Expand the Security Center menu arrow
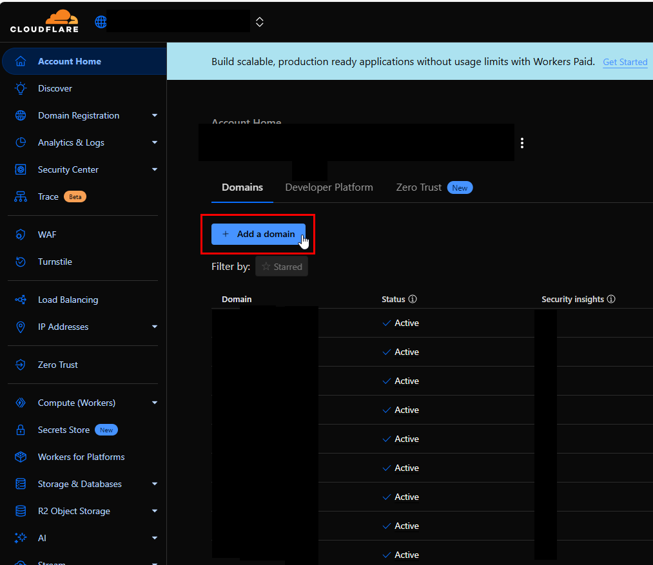653x565 pixels. click(x=155, y=169)
